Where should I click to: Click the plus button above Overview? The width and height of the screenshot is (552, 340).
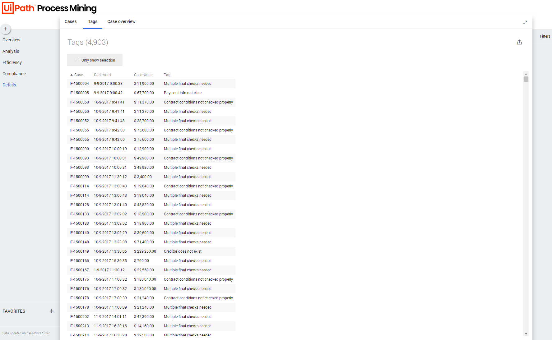click(5, 29)
